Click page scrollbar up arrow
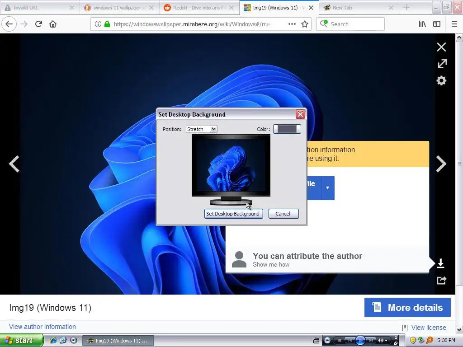The width and height of the screenshot is (463, 347). point(459,37)
